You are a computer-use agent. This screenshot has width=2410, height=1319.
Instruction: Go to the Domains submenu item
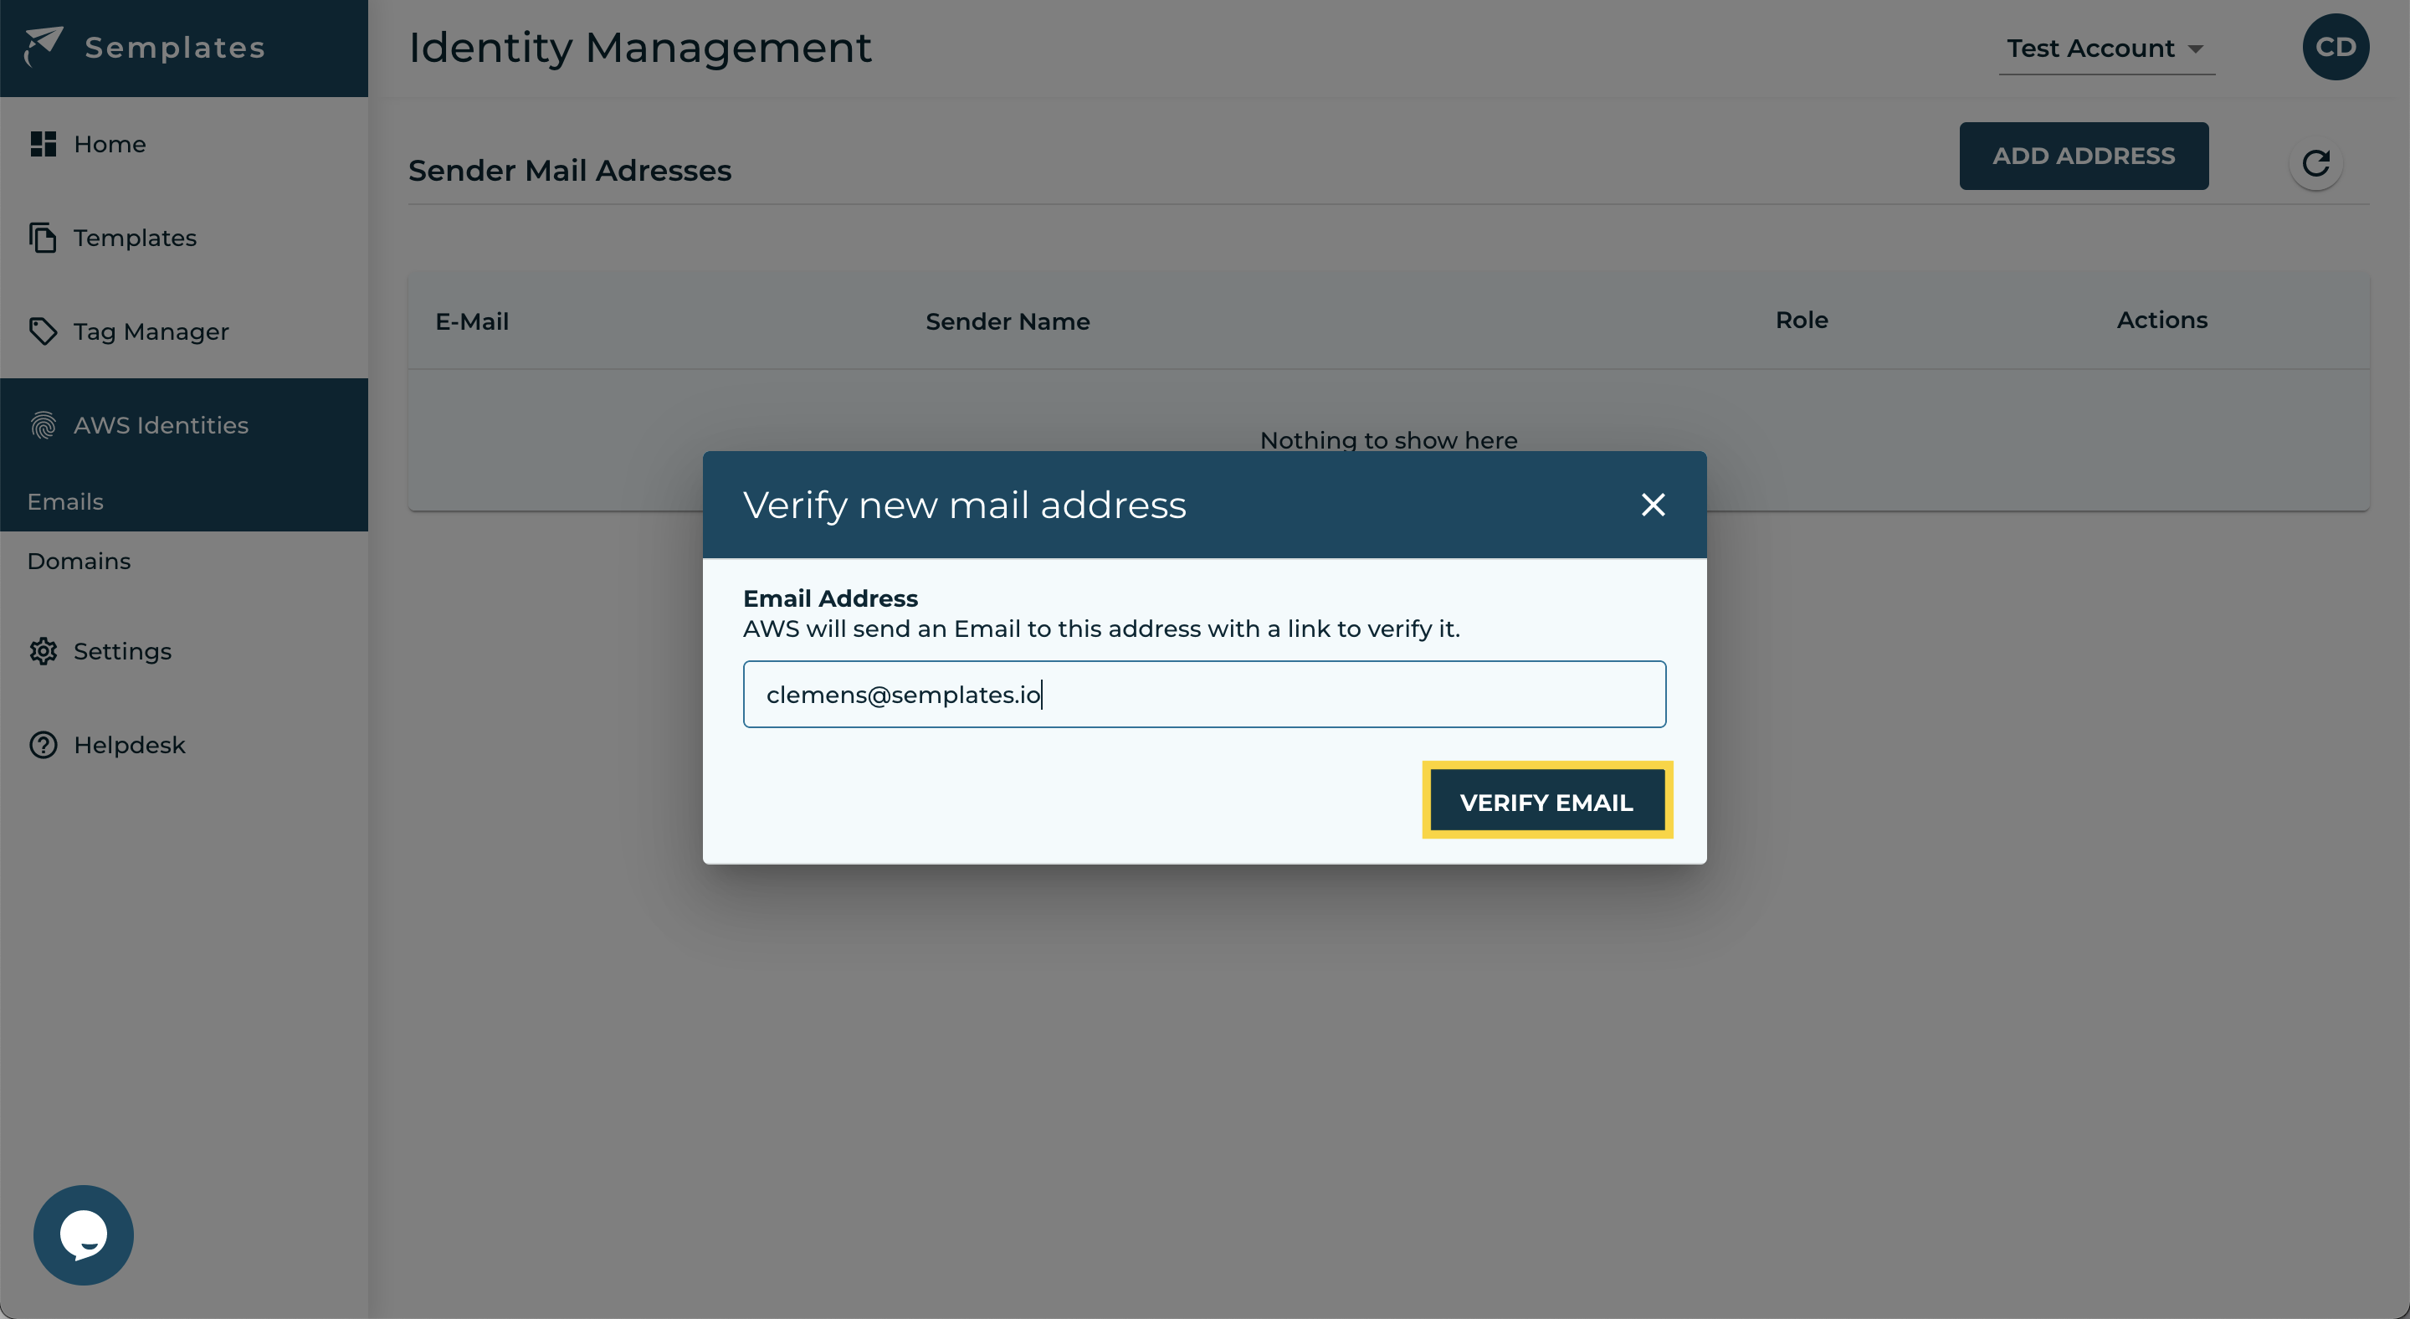pyautogui.click(x=79, y=562)
